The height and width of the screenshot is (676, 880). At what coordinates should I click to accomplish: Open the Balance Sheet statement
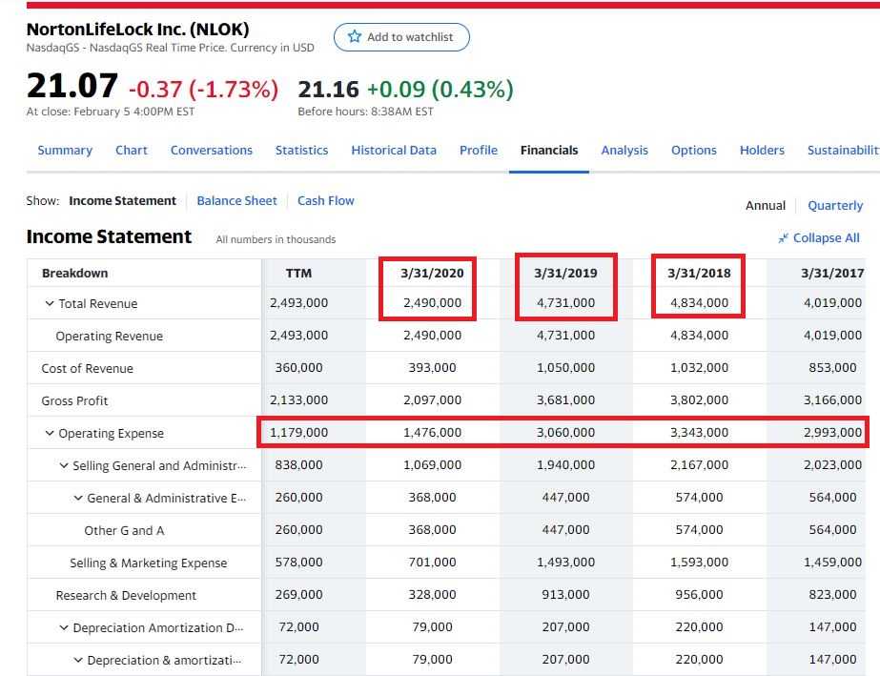pyautogui.click(x=236, y=201)
